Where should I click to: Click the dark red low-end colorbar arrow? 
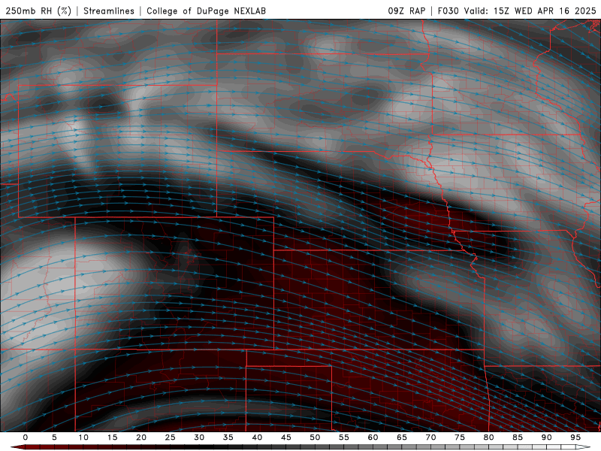[x=17, y=447]
